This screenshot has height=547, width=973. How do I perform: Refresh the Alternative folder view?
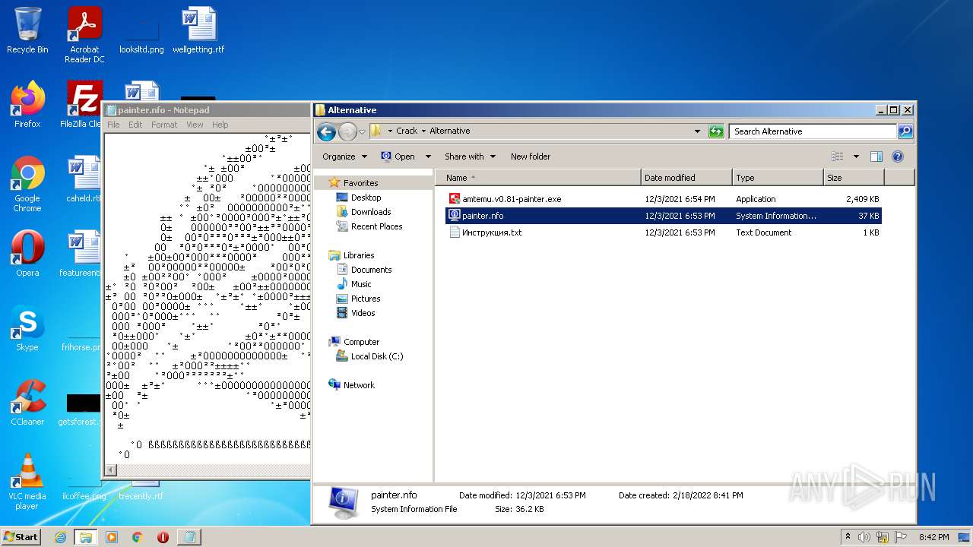point(716,131)
